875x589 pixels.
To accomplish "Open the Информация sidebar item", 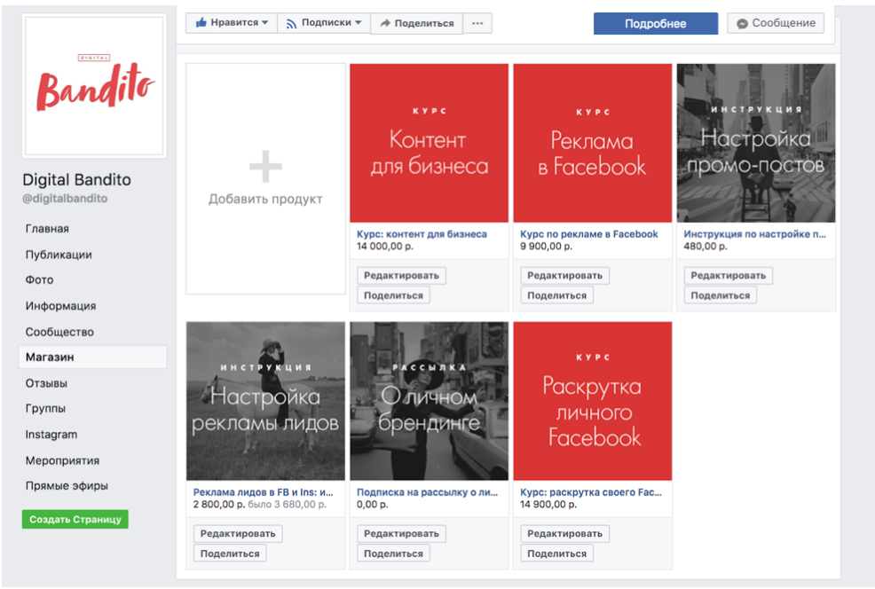I will (61, 306).
